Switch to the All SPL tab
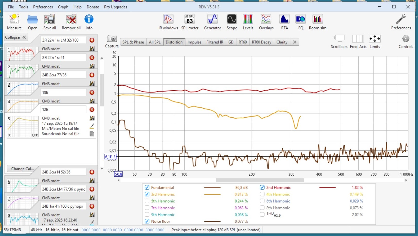The image size is (418, 236). pyautogui.click(x=155, y=42)
